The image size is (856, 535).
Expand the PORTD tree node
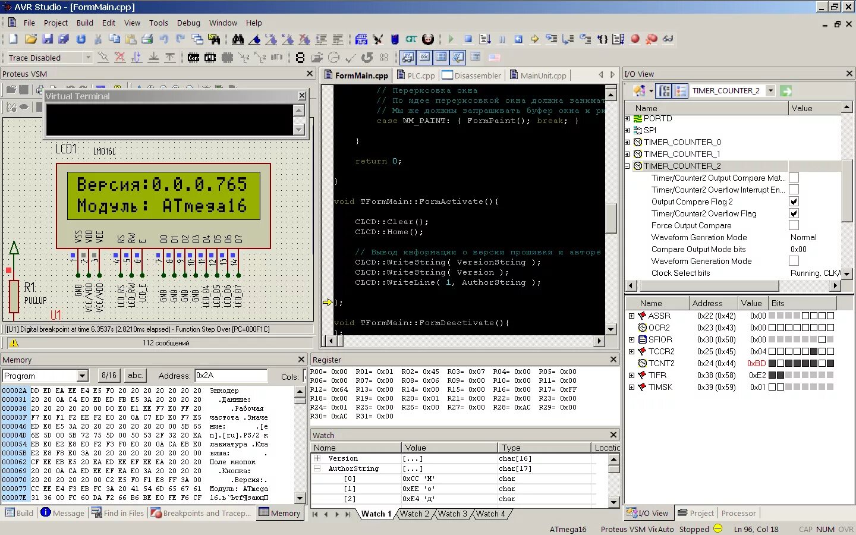[x=628, y=119]
